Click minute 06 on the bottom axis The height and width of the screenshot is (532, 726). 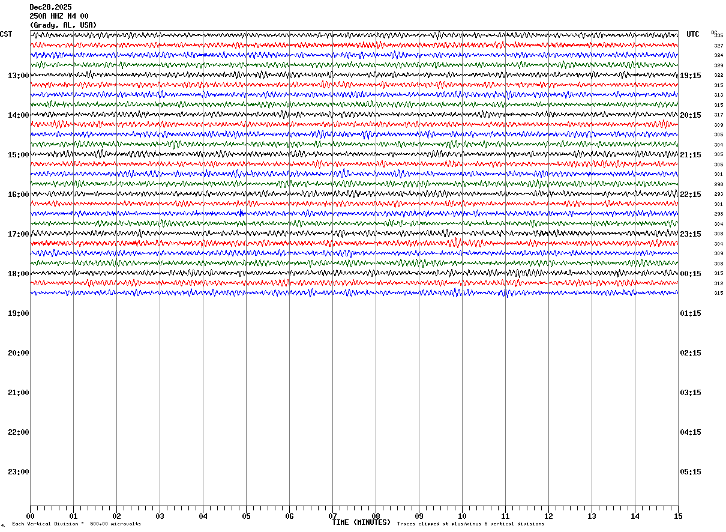click(290, 516)
